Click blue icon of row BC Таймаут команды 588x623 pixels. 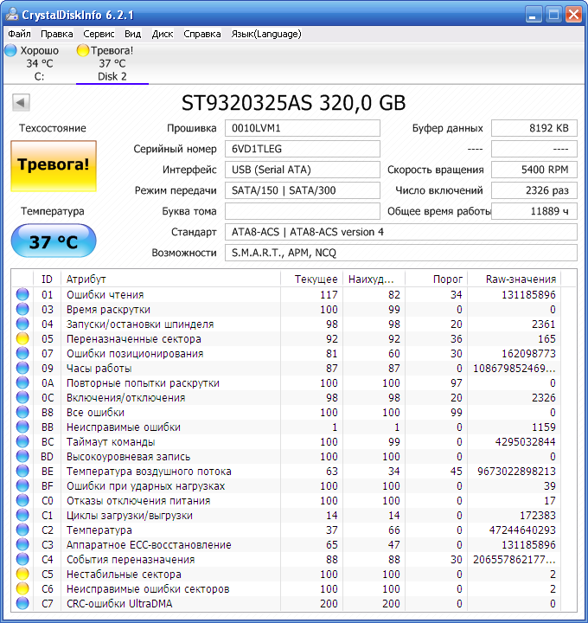pos(22,441)
